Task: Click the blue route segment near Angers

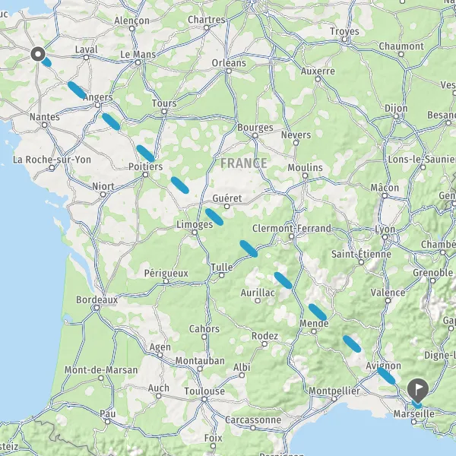Action: click(77, 90)
